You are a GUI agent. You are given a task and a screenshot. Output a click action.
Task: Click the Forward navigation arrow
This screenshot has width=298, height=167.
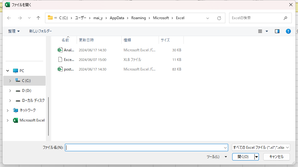click(20, 18)
